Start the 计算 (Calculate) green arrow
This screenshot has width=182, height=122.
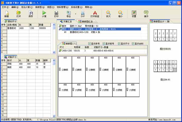click(44, 14)
